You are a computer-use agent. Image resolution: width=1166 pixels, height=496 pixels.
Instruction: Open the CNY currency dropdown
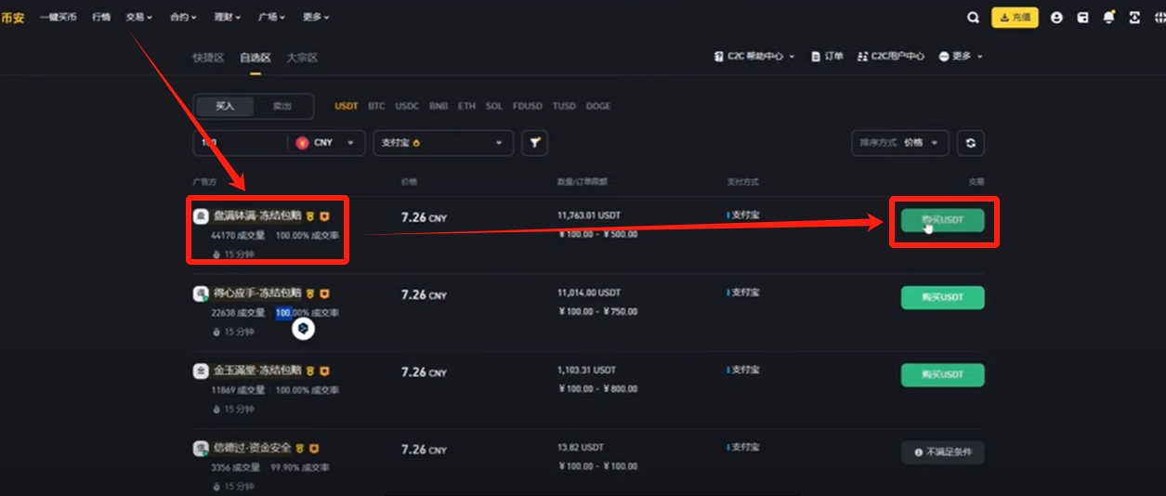pos(326,143)
